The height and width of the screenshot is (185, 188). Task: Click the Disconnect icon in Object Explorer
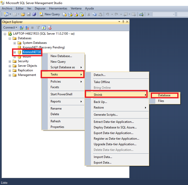tap(27, 28)
